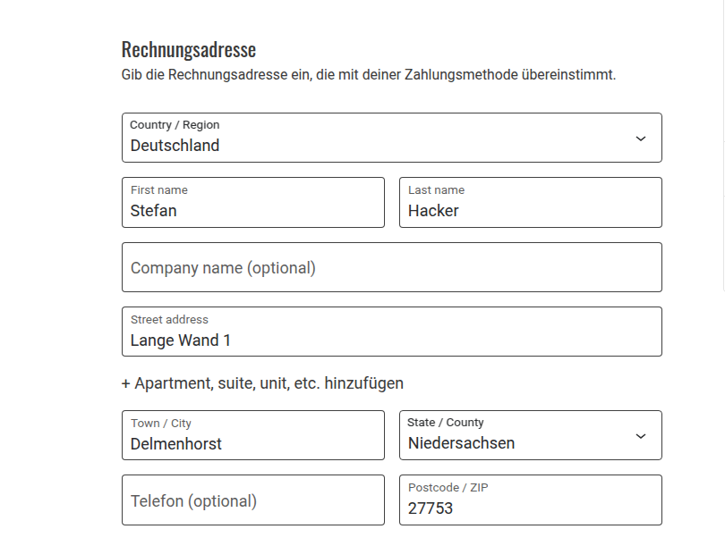Viewport: 725px width, 546px height.
Task: Click the Rechnungsadresse section heading
Action: coord(189,49)
